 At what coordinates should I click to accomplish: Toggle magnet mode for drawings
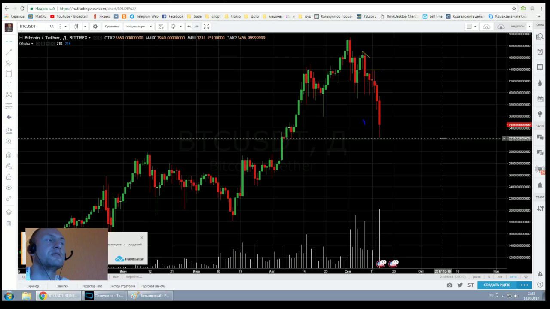tap(9, 155)
